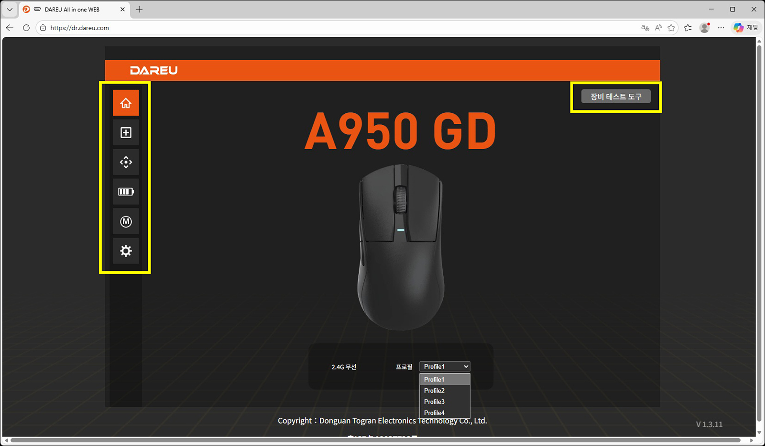Click the Copyright Donguan Togran text
765x446 pixels.
pyautogui.click(x=382, y=421)
